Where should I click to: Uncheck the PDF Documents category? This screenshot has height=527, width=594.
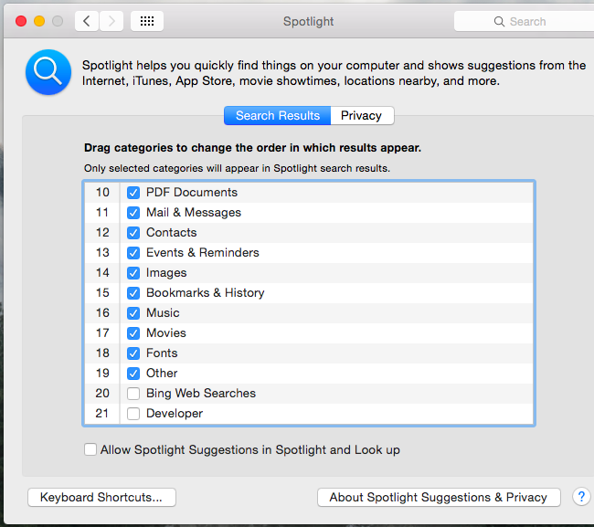[133, 193]
